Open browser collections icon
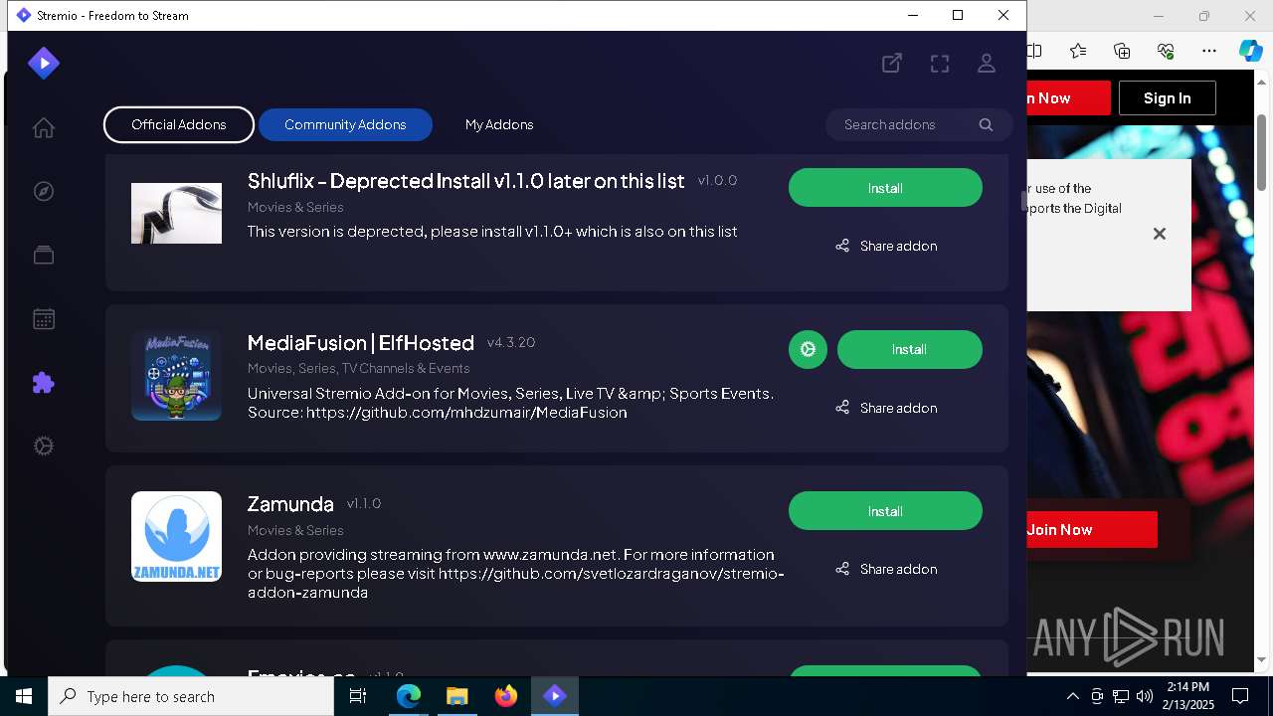 (x=1122, y=51)
